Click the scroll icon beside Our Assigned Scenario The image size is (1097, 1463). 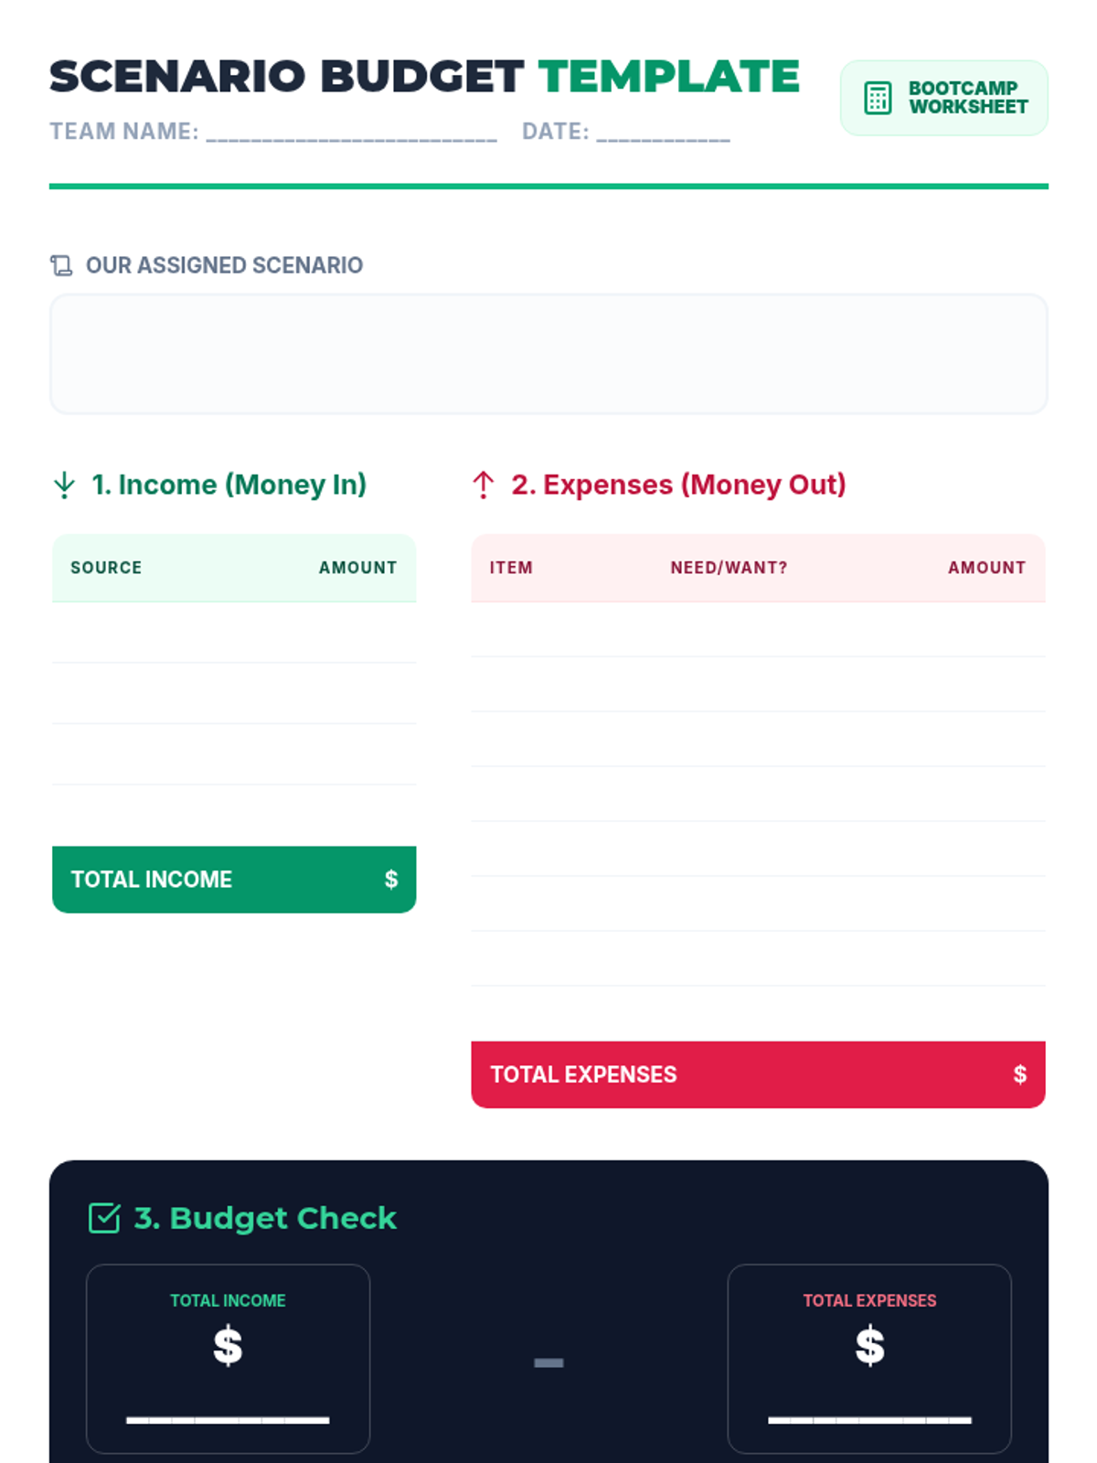(x=61, y=265)
